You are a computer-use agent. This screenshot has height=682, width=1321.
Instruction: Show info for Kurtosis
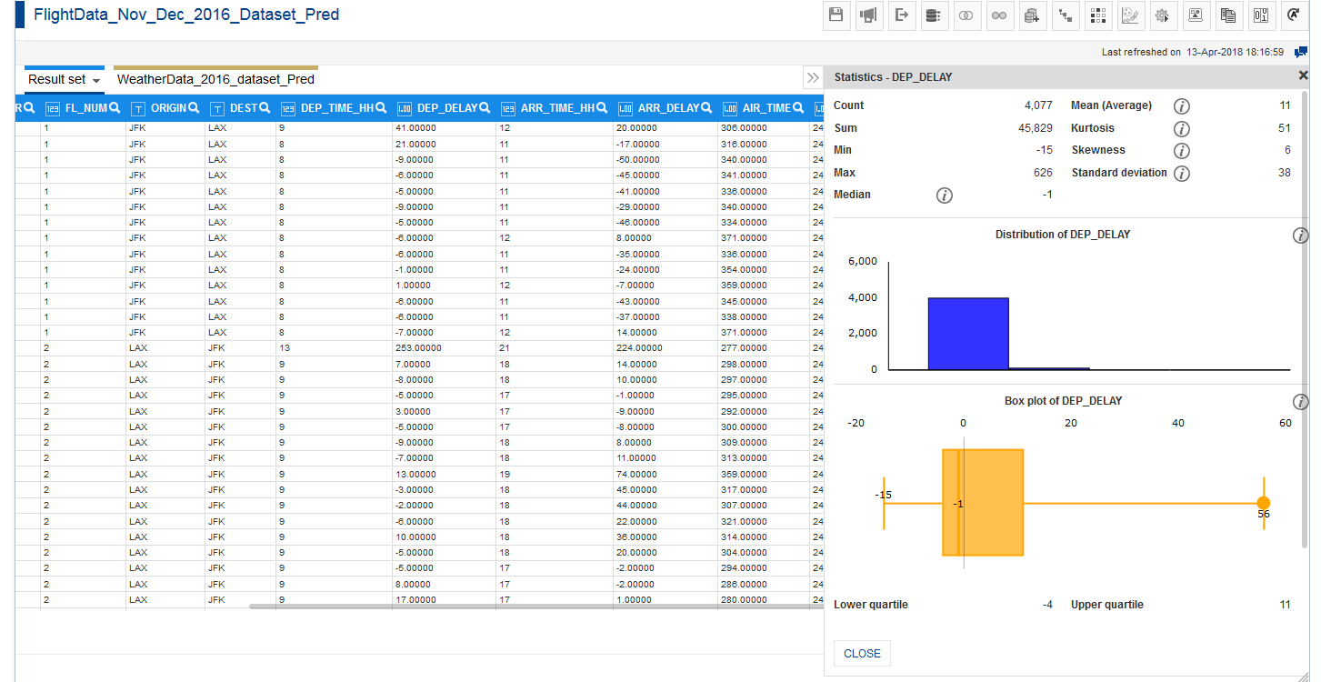click(1182, 128)
